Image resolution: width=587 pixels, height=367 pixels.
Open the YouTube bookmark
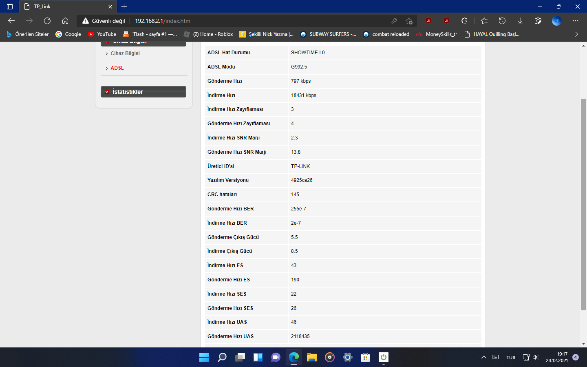tap(102, 34)
